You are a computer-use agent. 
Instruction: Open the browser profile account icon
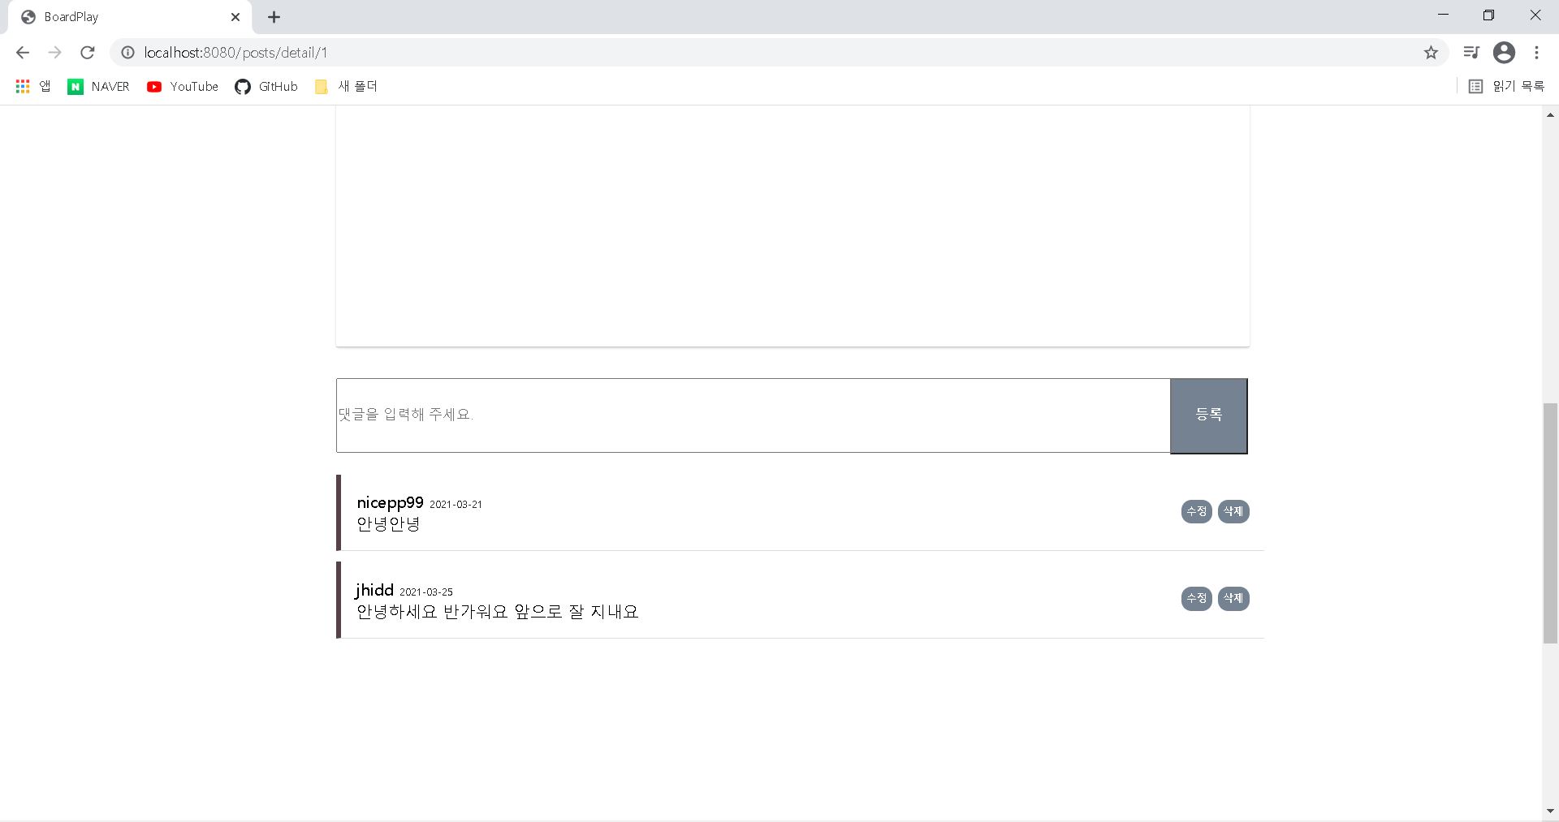coord(1505,52)
